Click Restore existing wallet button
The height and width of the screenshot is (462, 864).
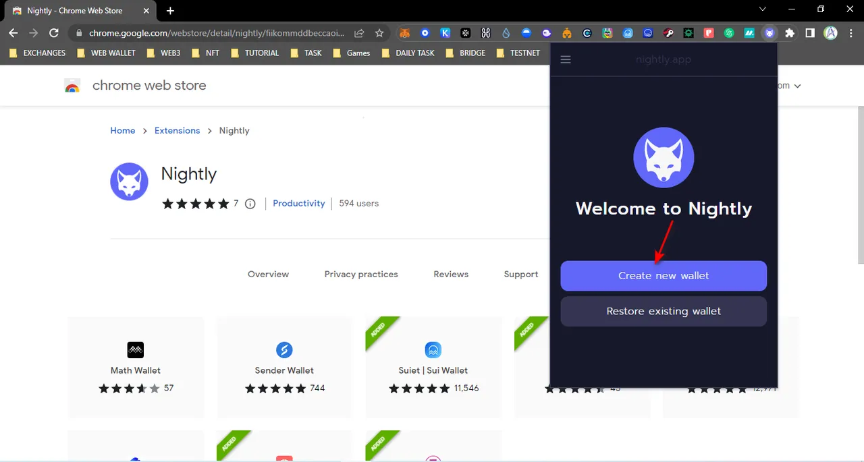pyautogui.click(x=664, y=312)
